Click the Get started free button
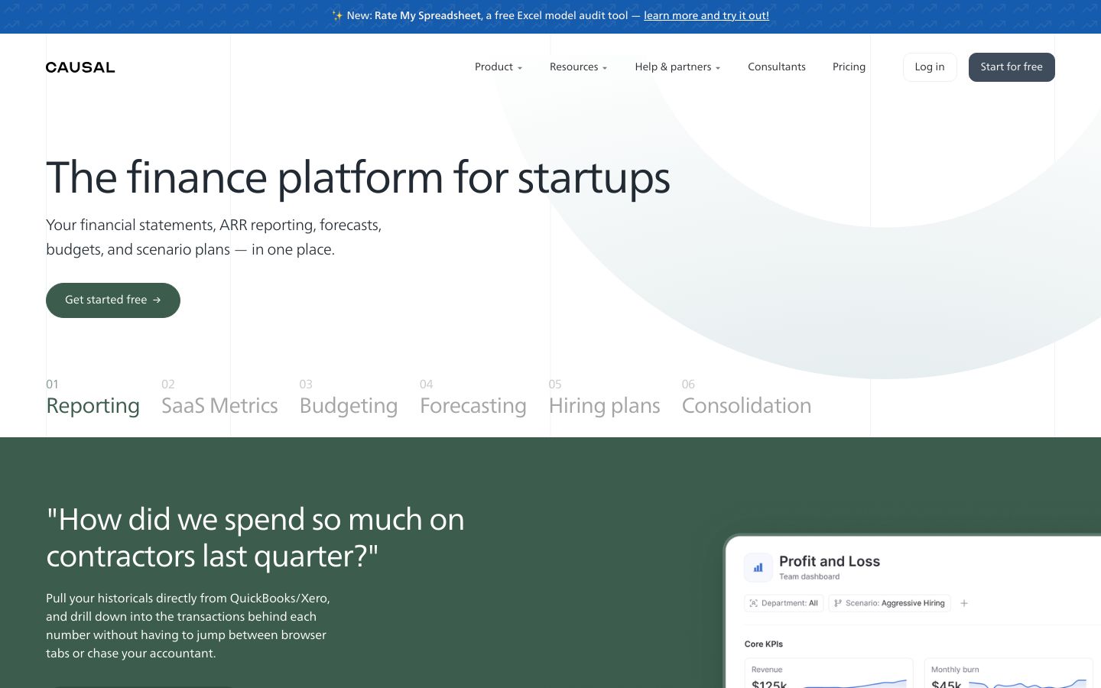The image size is (1101, 688). (113, 300)
